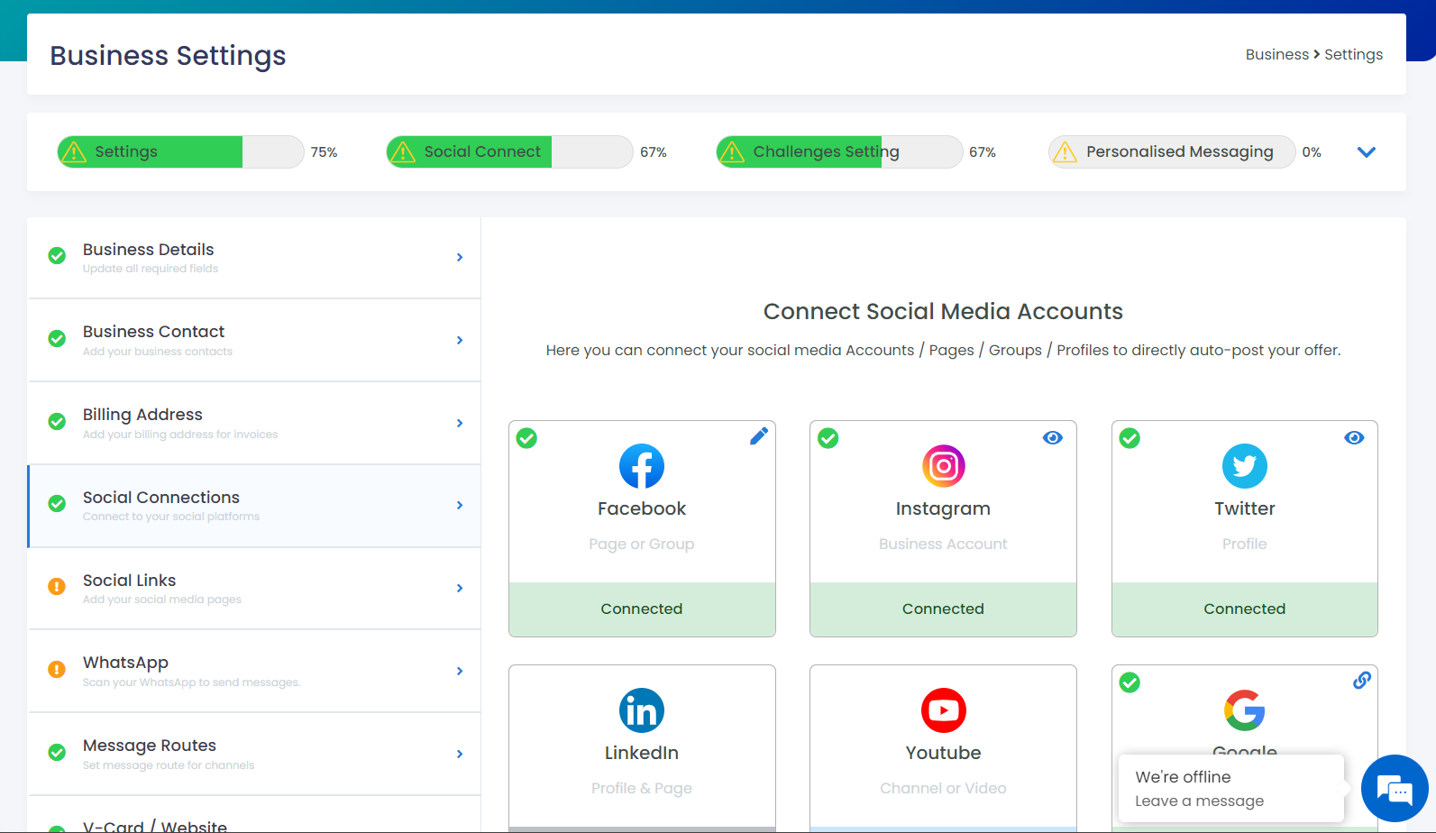The height and width of the screenshot is (833, 1436).
Task: Open the Business Contact section
Action: (254, 340)
